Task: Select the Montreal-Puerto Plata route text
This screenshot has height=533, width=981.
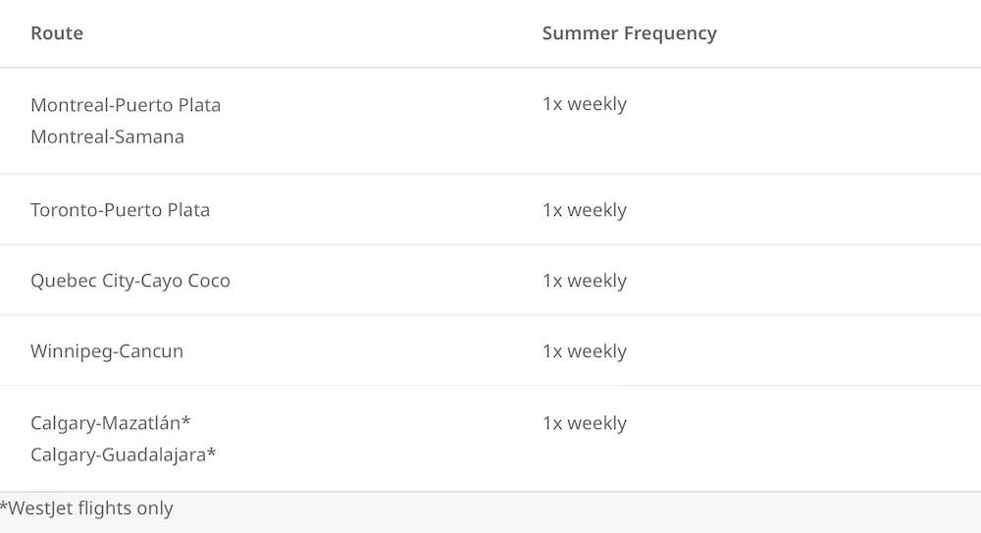Action: click(126, 105)
